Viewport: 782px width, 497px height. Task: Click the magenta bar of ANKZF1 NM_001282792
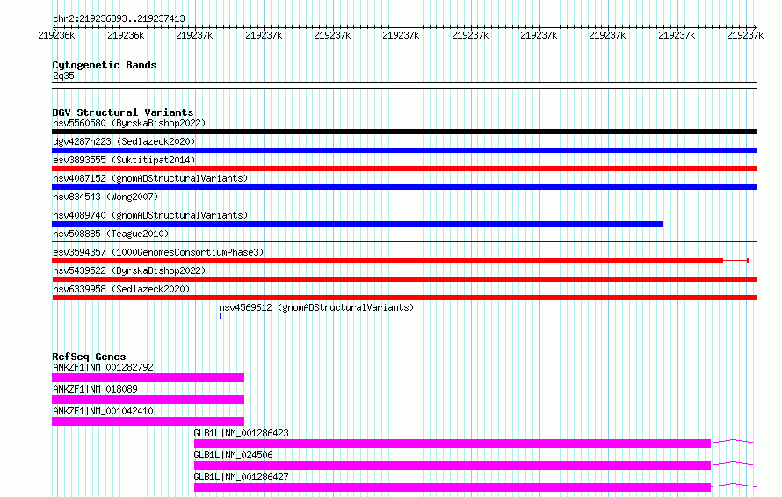coord(148,378)
